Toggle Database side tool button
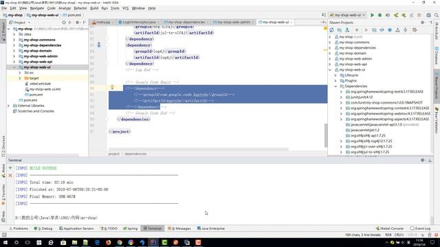440x247 pixels. coord(437,56)
